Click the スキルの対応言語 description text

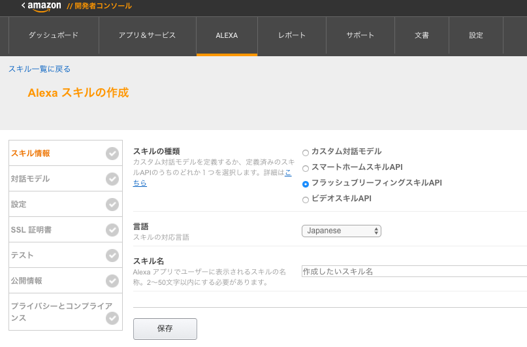[161, 237]
